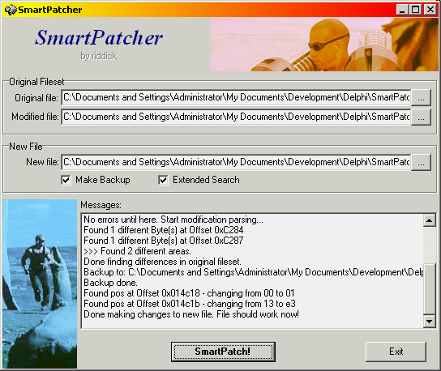This screenshot has height=371, width=441.
Task: Toggle the Make Backup checkbox
Action: [x=66, y=180]
